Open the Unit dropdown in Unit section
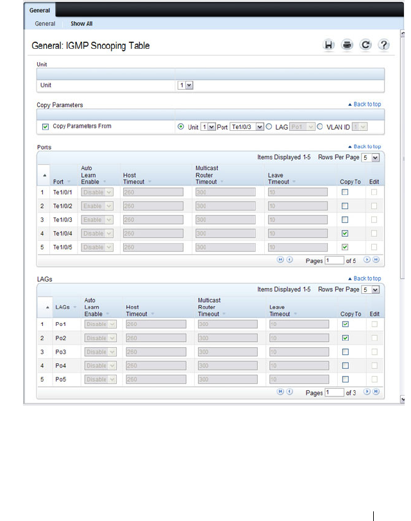 pyautogui.click(x=185, y=85)
